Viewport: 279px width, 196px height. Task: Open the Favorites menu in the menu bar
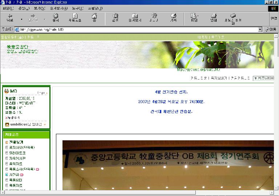pos(58,8)
